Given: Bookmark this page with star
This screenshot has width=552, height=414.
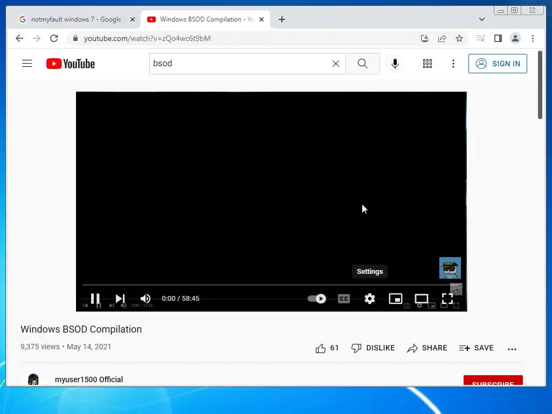Looking at the screenshot, I should point(459,38).
